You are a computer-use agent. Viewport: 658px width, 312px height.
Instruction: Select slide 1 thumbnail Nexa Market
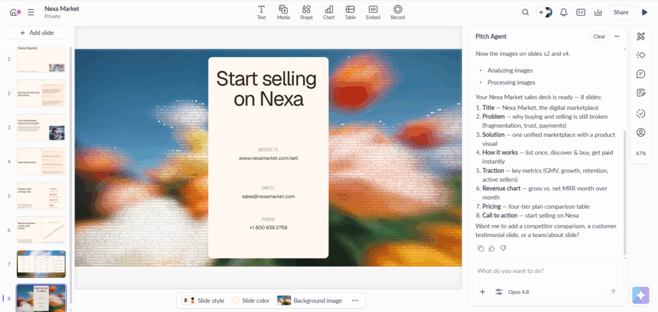[x=41, y=58]
